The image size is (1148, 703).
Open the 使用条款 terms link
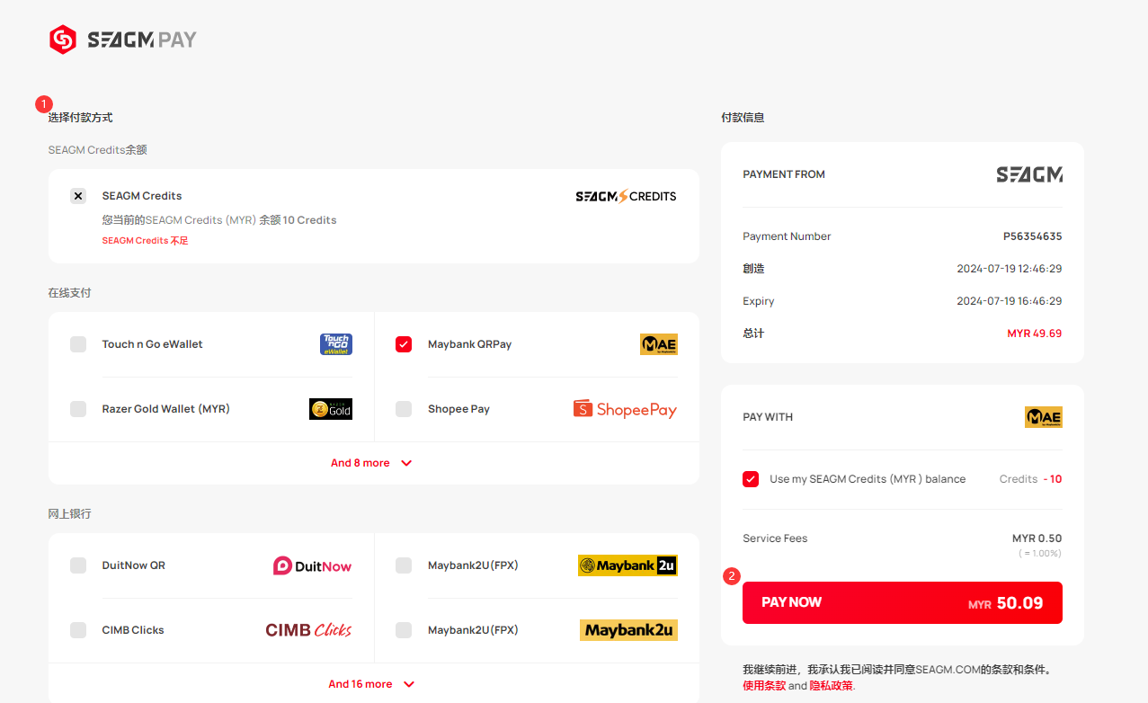coord(764,685)
